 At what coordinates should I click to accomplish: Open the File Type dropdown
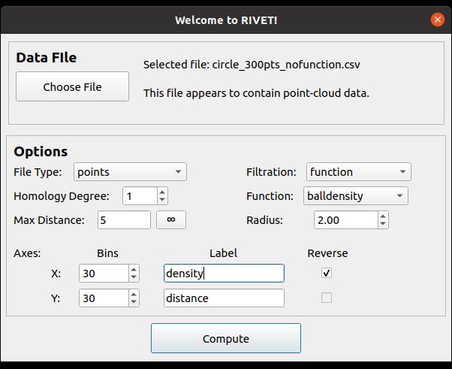130,172
